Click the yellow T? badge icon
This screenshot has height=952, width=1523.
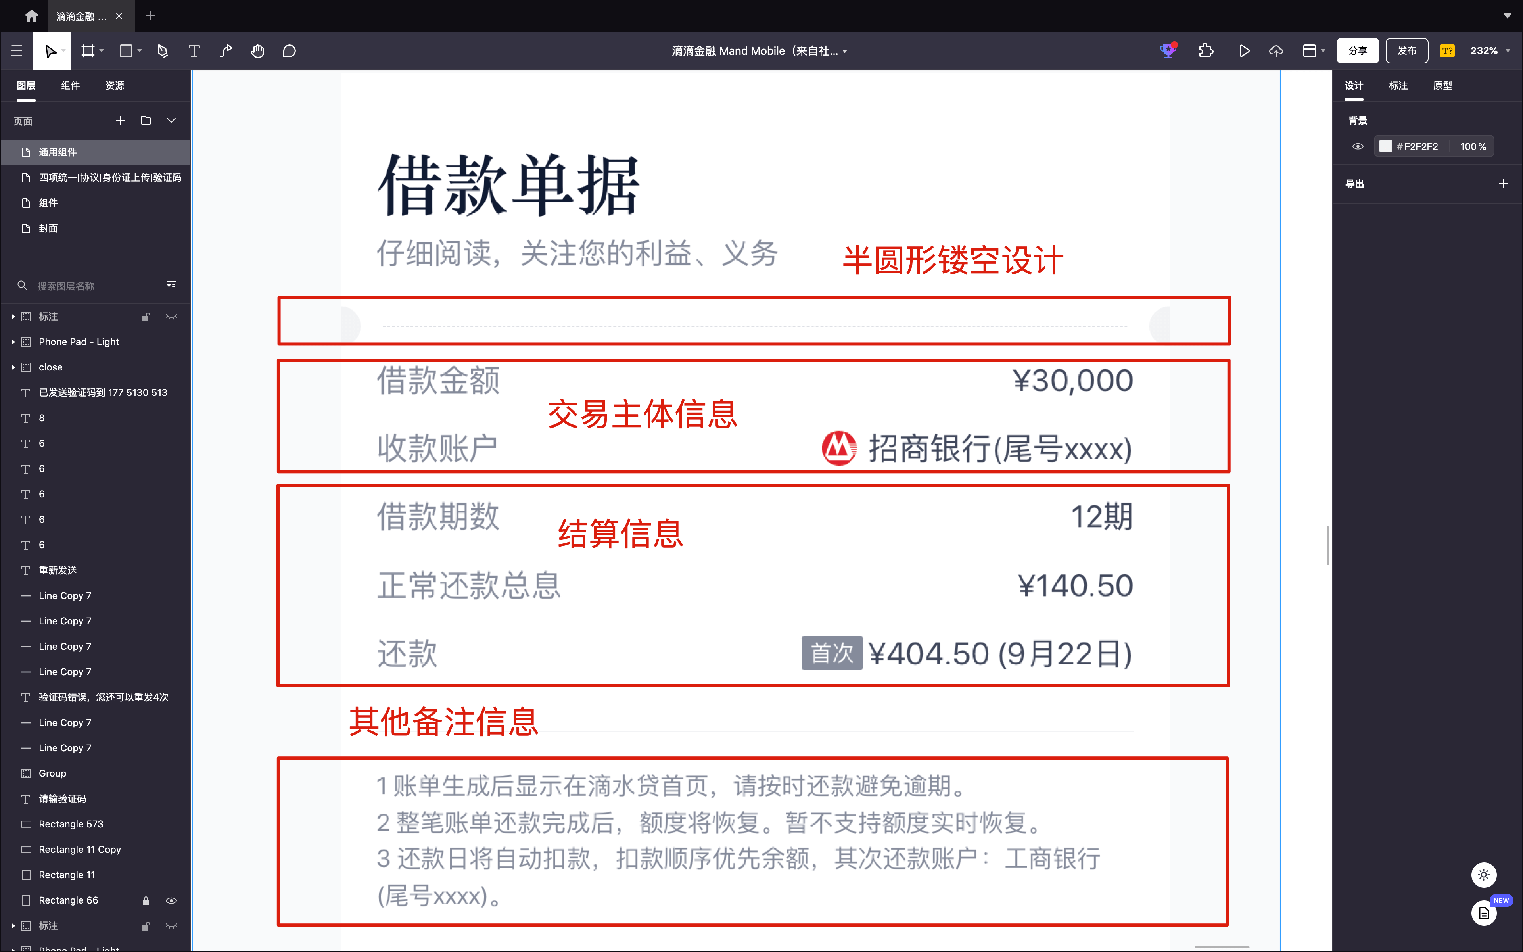(1448, 51)
